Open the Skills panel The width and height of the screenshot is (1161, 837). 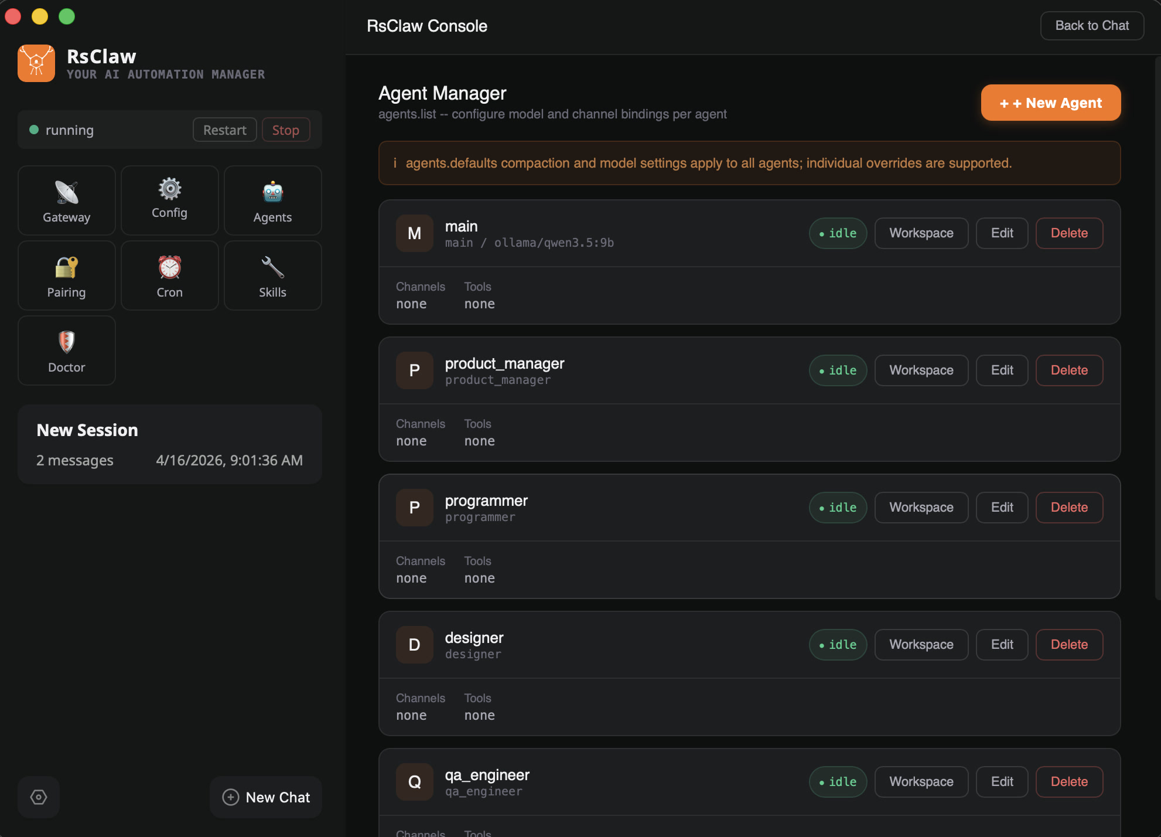coord(272,275)
